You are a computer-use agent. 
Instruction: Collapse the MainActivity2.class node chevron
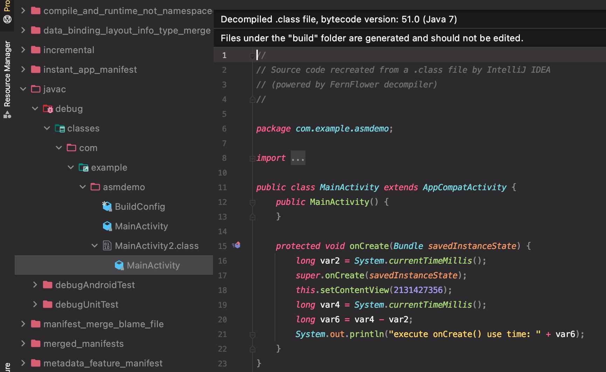pyautogui.click(x=95, y=246)
